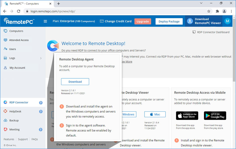Click the Support footer link

(23, 139)
